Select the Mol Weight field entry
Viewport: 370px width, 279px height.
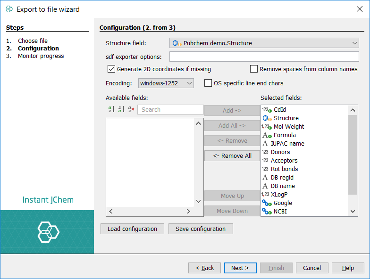click(288, 127)
